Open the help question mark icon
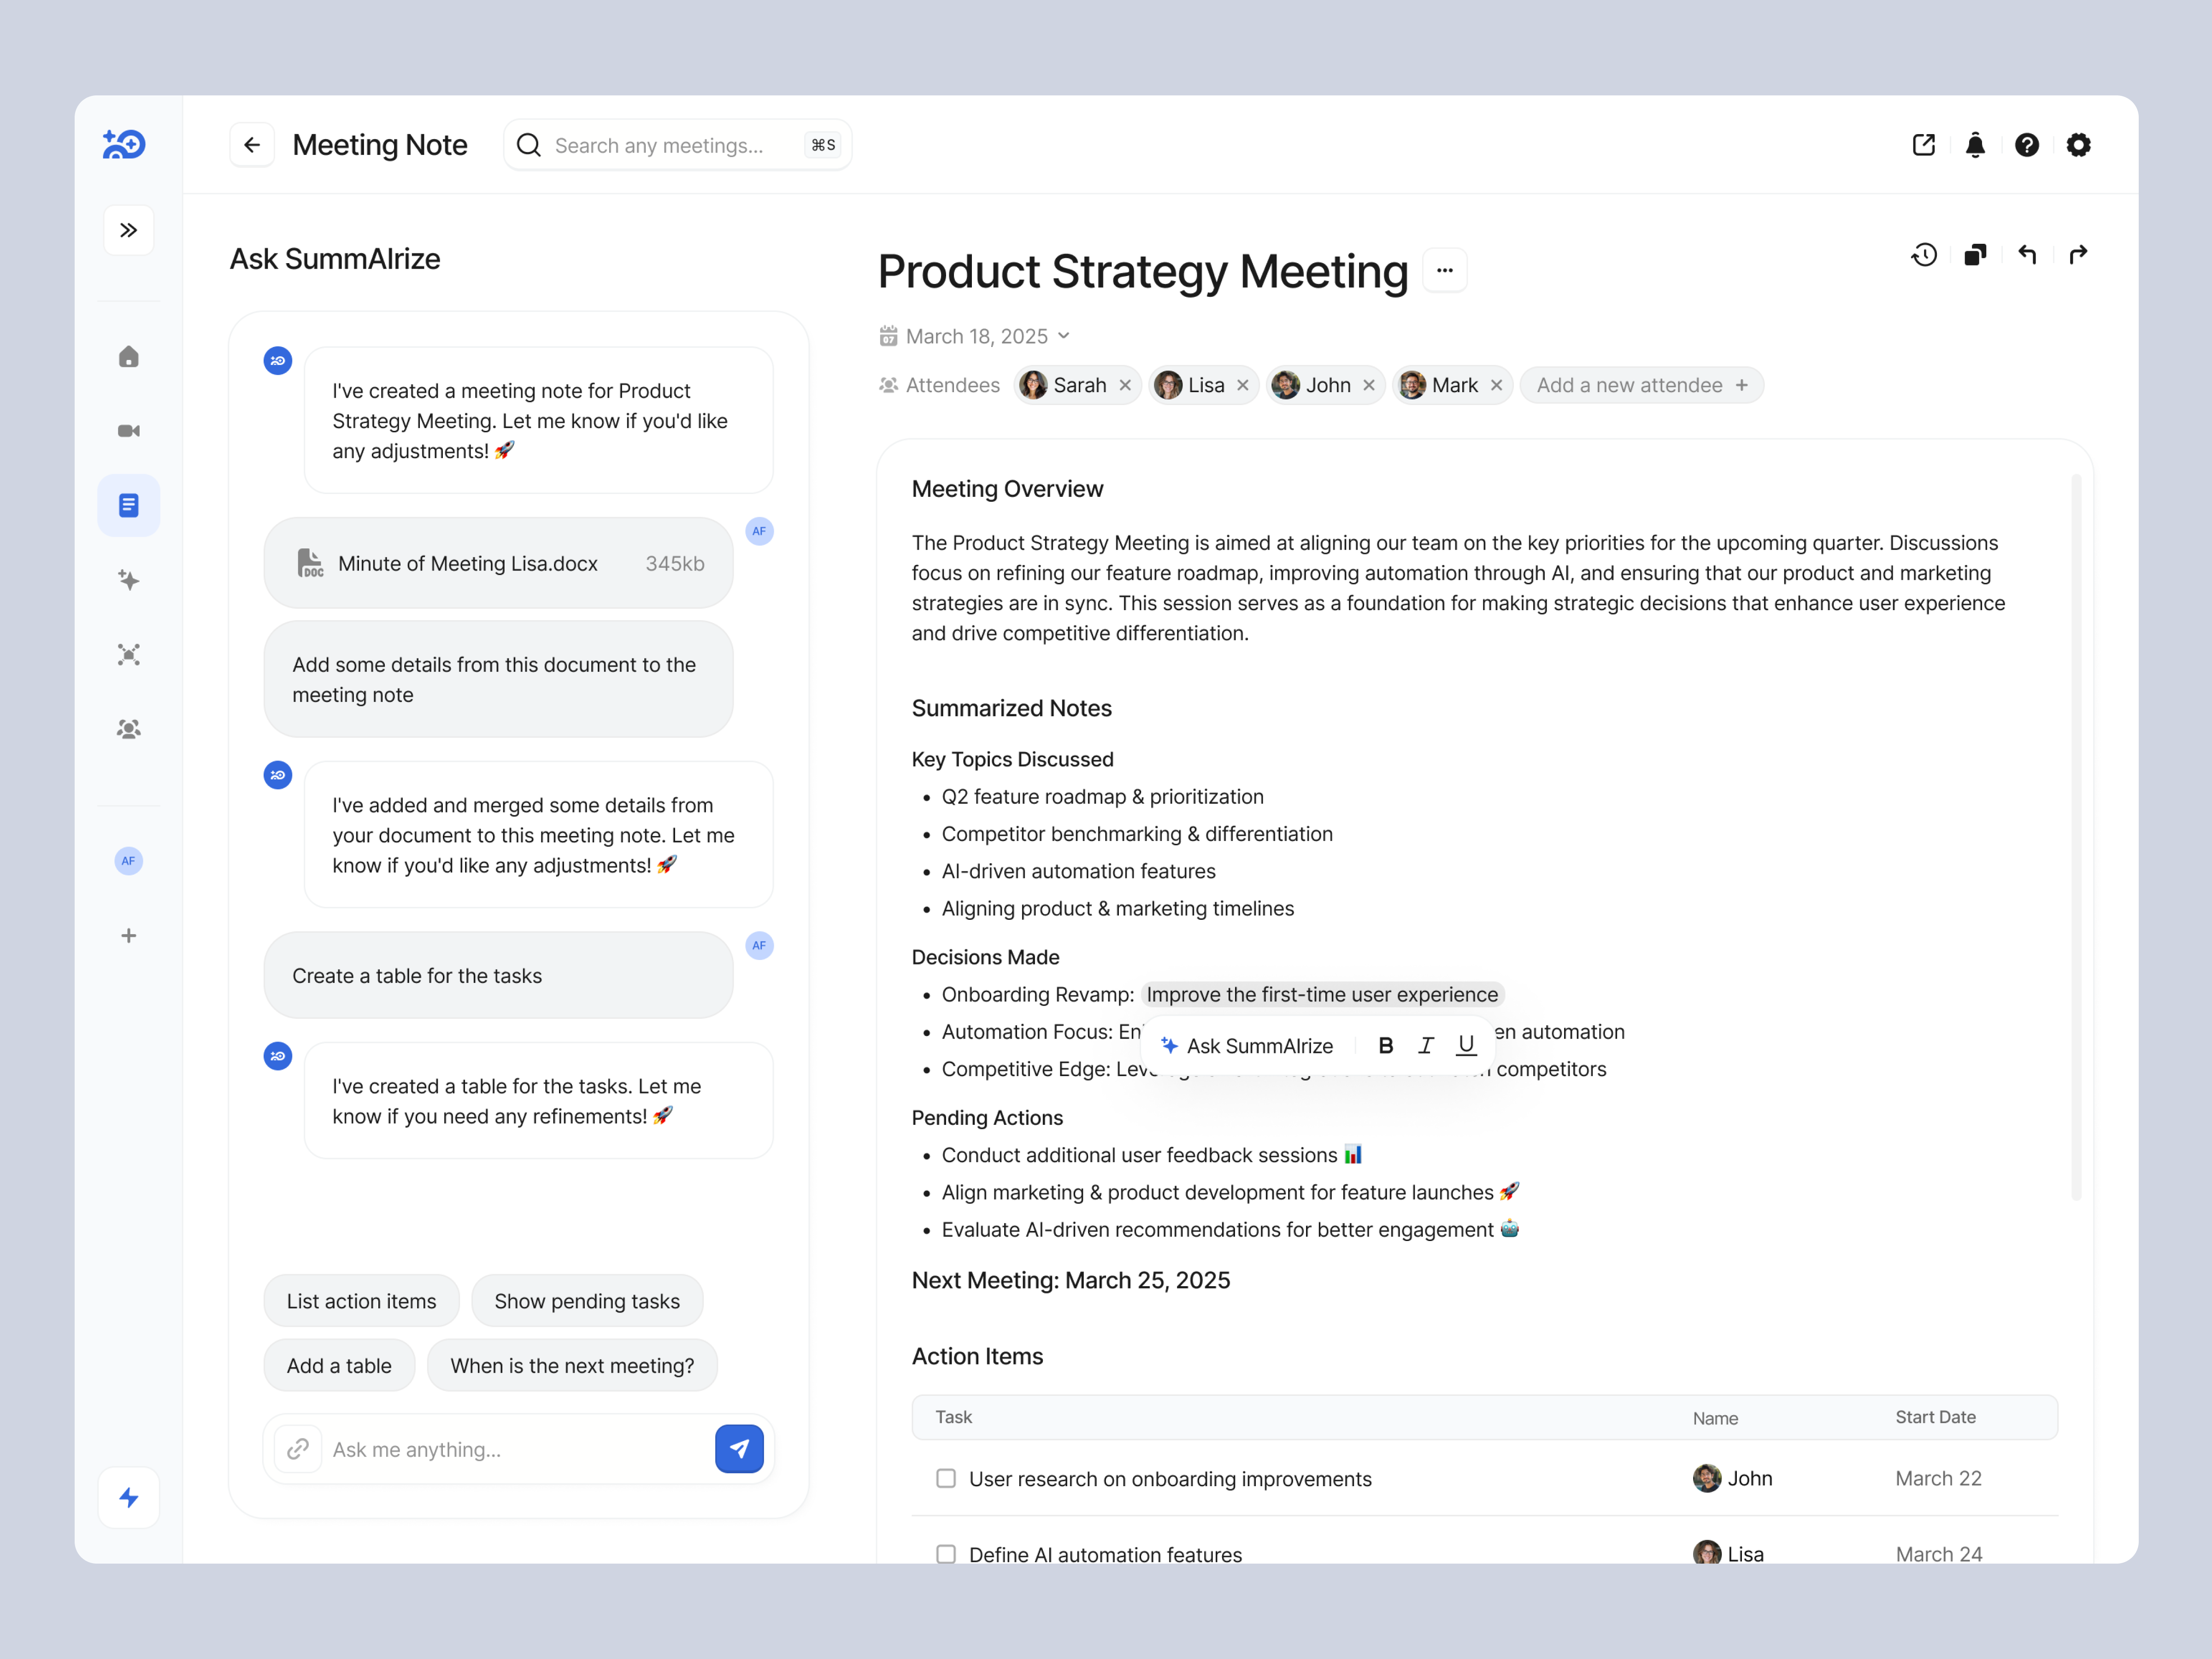Image resolution: width=2212 pixels, height=1659 pixels. click(x=2027, y=145)
